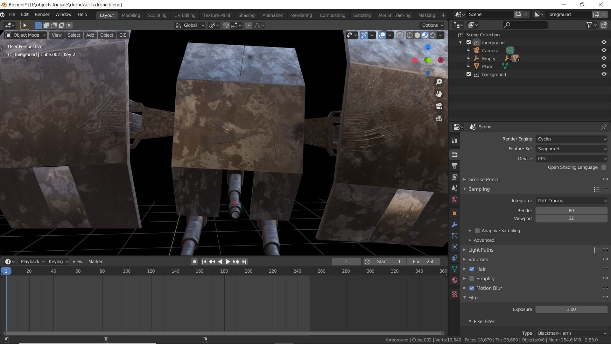Click the Exposure value slider

(x=571, y=310)
